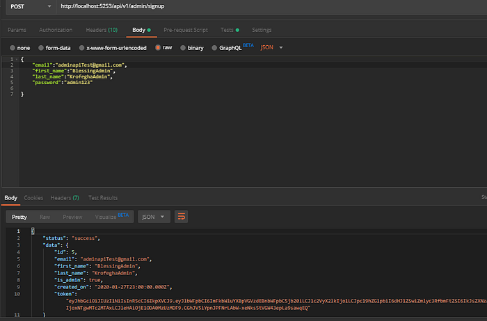The height and width of the screenshot is (321, 487).
Task: Switch to the Params tab
Action: tap(17, 30)
